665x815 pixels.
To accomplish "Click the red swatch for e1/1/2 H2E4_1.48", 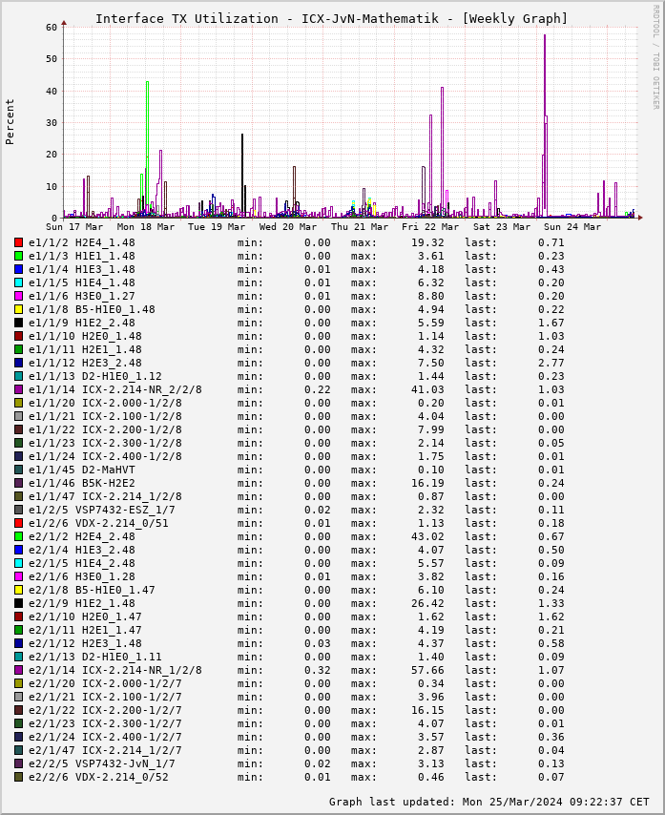I will point(18,242).
